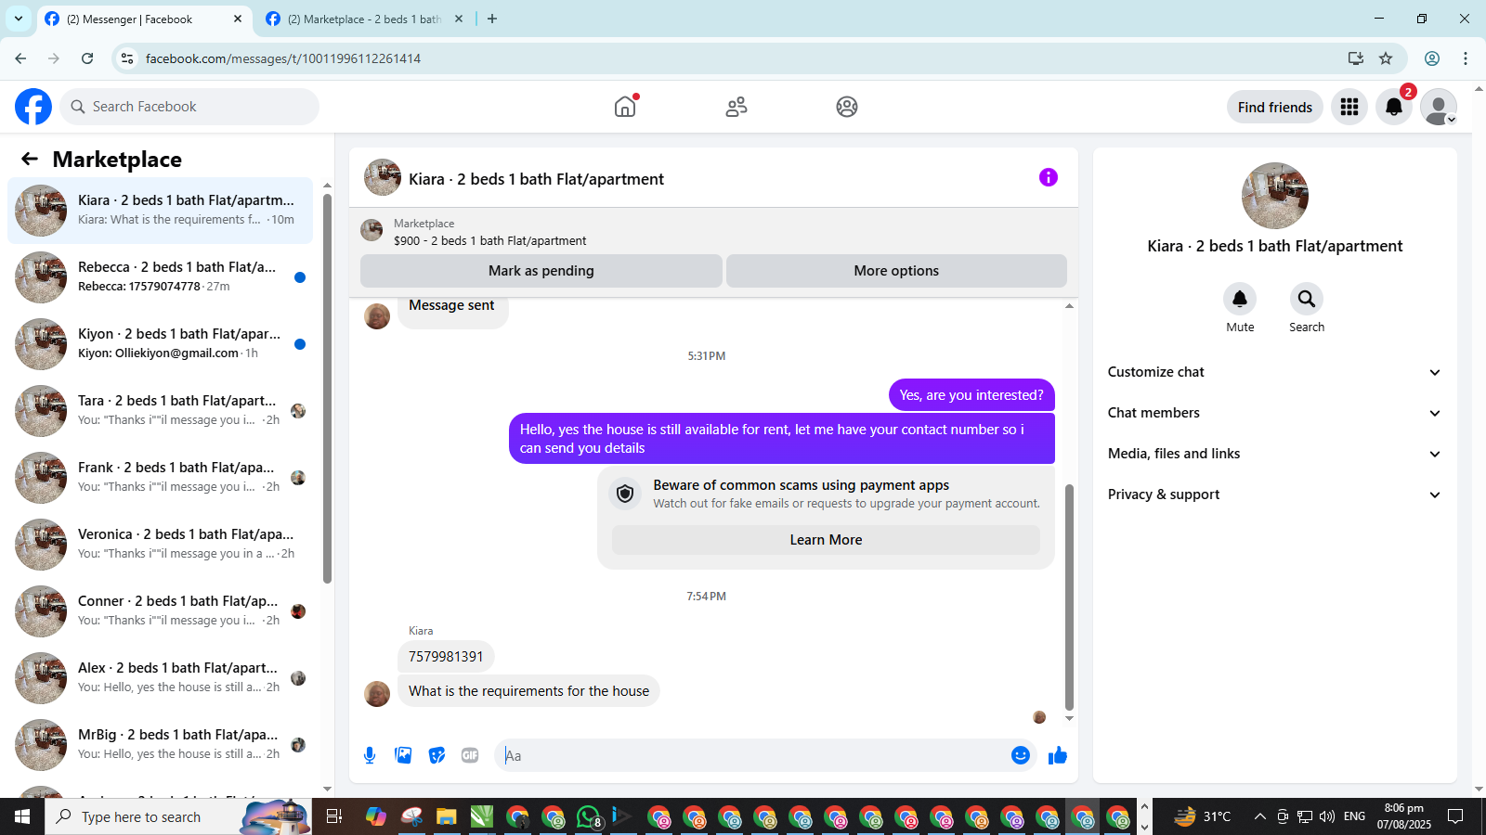Viewport: 1486px width, 835px height.
Task: Open the tab search dropdown arrow
Action: click(x=19, y=19)
